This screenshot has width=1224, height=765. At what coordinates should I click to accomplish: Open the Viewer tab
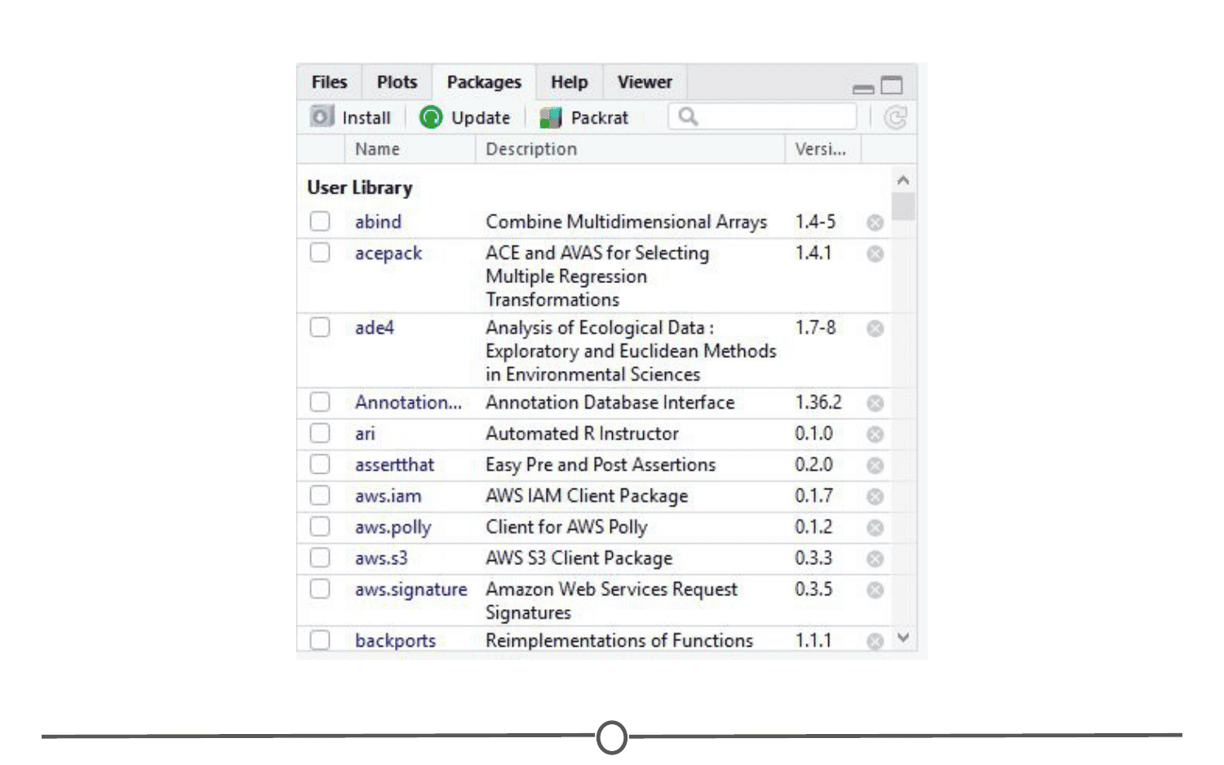pos(645,82)
